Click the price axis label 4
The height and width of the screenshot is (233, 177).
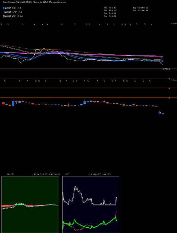[x=169, y=79]
